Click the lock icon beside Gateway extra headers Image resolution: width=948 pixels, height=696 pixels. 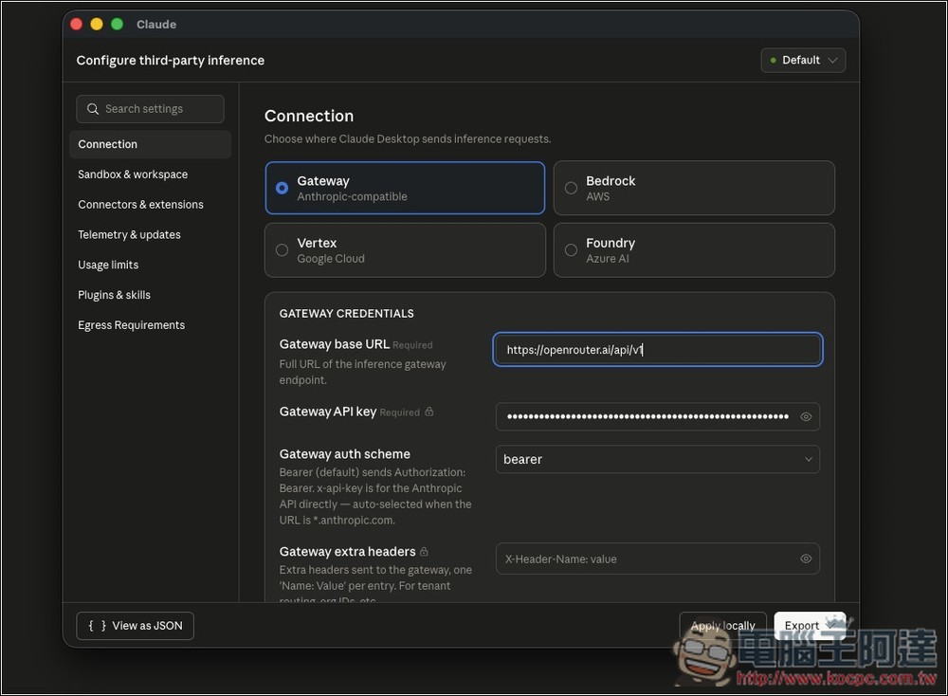pyautogui.click(x=424, y=552)
